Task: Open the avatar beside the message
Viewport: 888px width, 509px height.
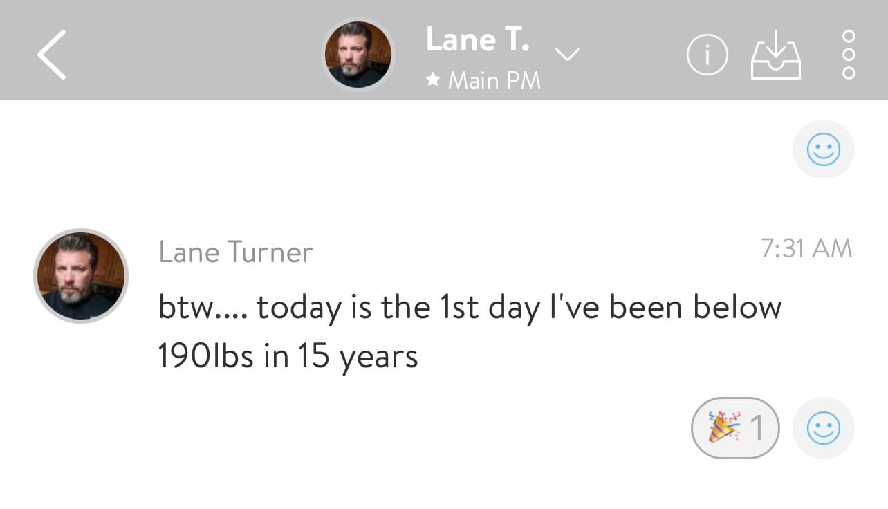Action: point(80,275)
